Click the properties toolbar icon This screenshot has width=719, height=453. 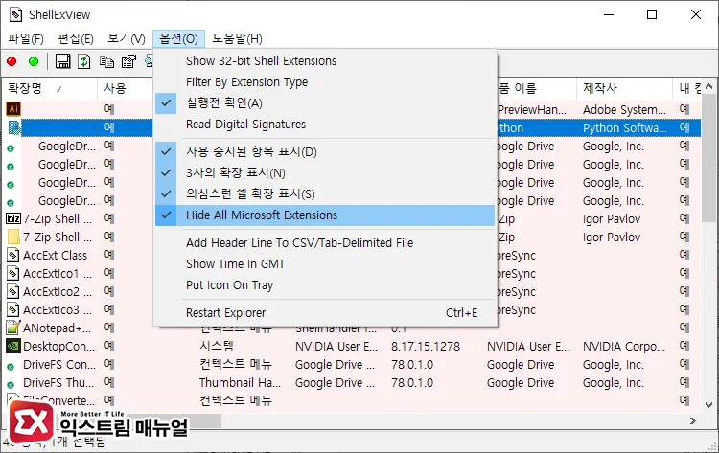click(127, 62)
